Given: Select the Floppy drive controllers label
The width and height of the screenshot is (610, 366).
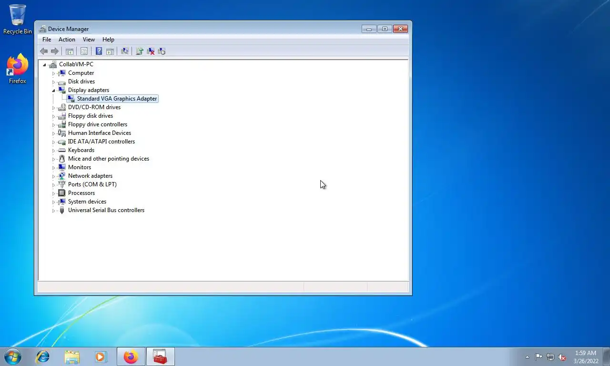Looking at the screenshot, I should 98,124.
